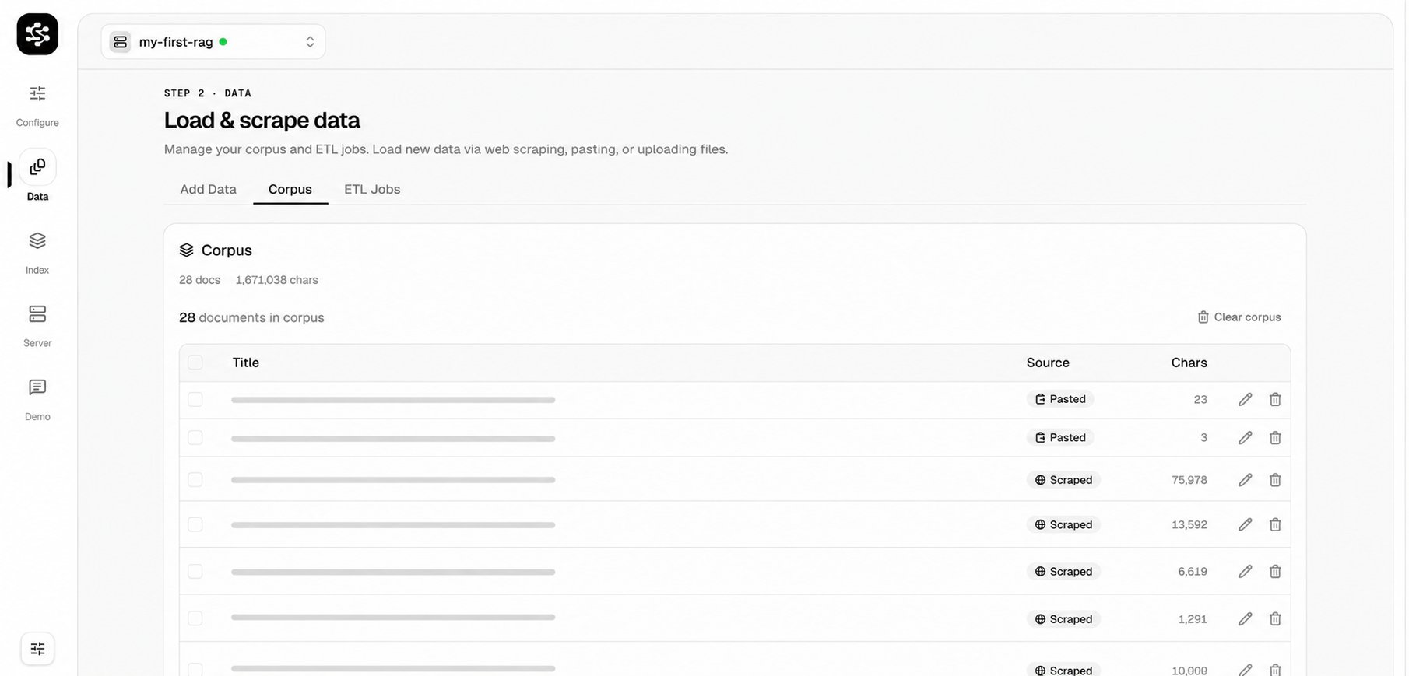1409x676 pixels.
Task: Open the Server sidebar section
Action: click(37, 326)
